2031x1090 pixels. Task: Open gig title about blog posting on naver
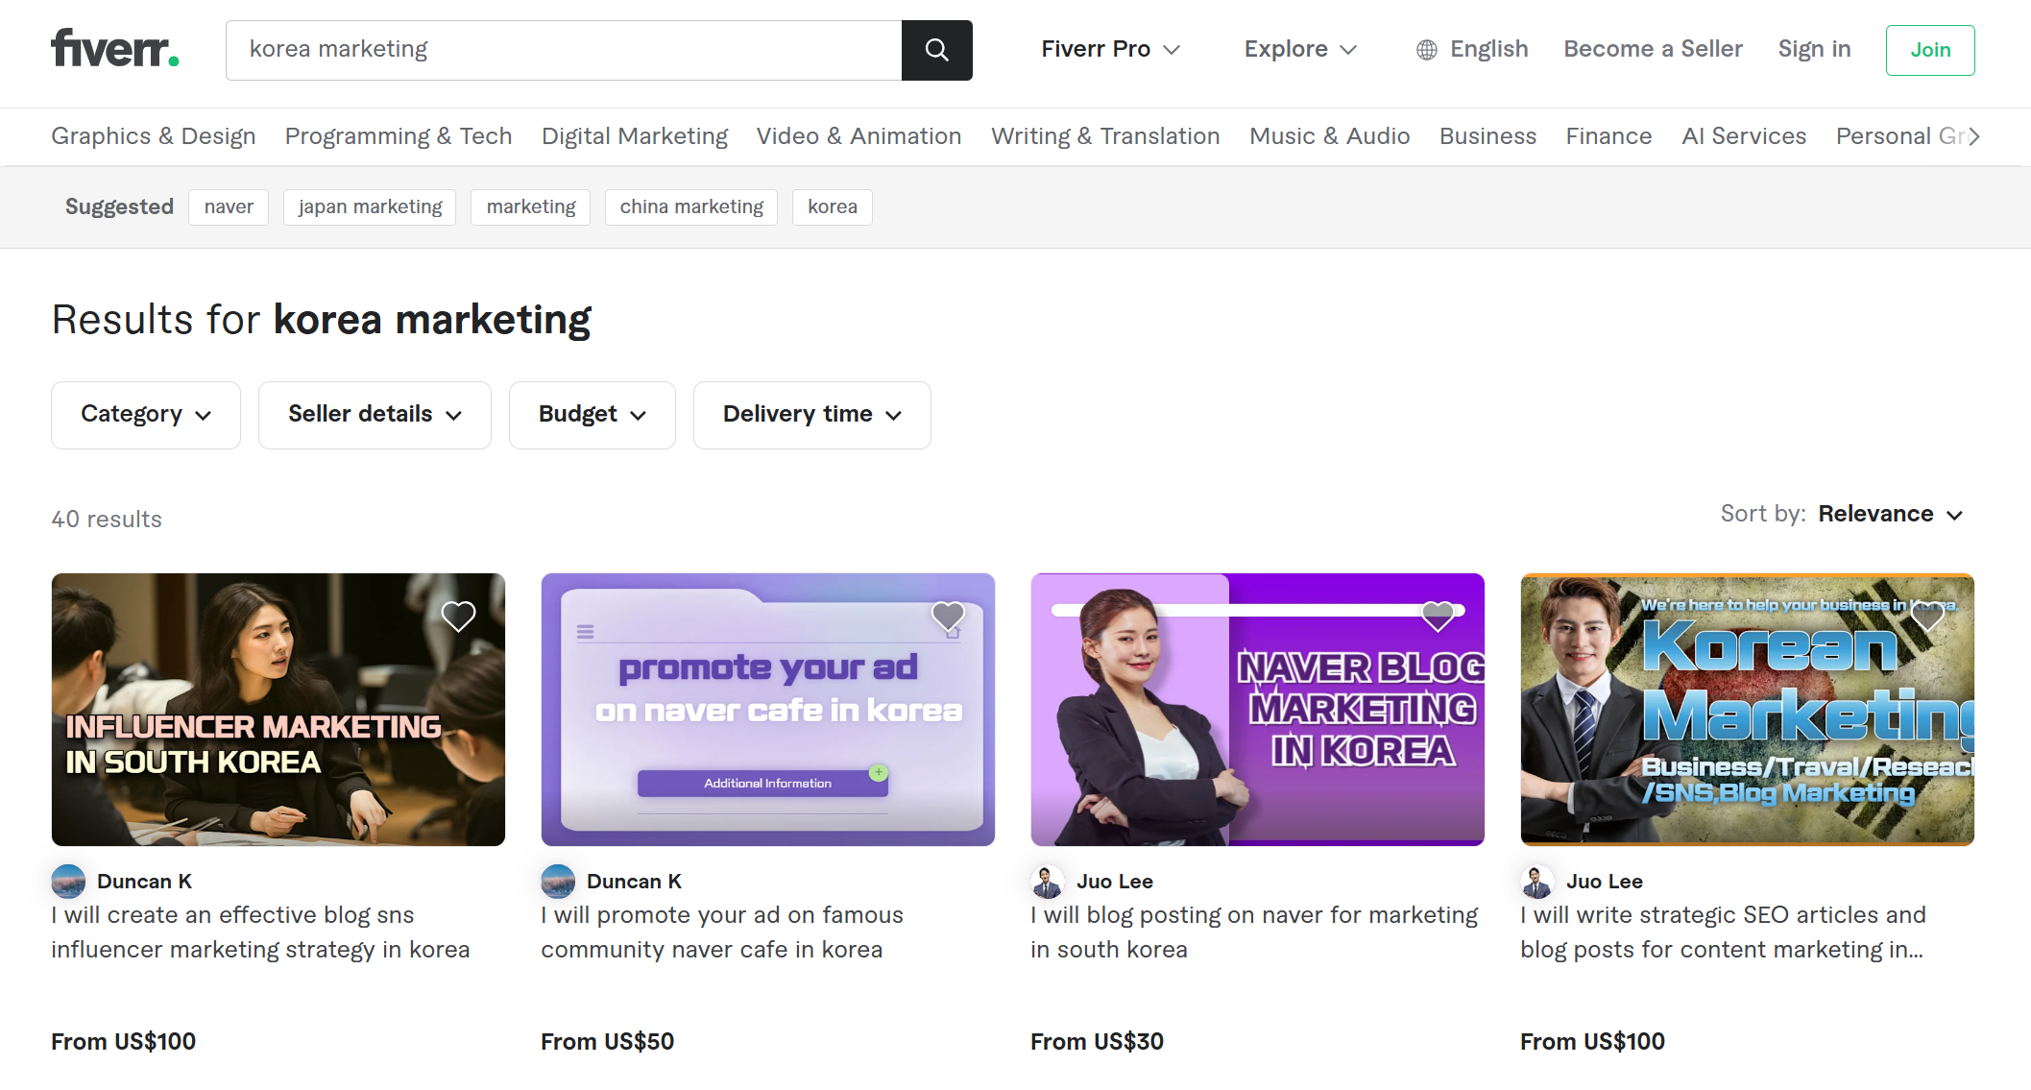click(x=1254, y=933)
